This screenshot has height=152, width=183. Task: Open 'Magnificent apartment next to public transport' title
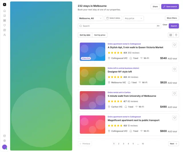pos(134,120)
